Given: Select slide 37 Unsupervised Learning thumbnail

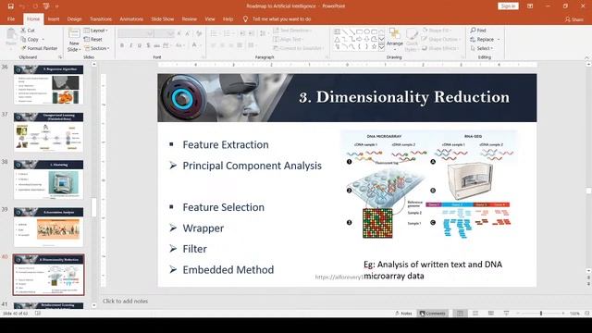Looking at the screenshot, I should click(x=48, y=132).
